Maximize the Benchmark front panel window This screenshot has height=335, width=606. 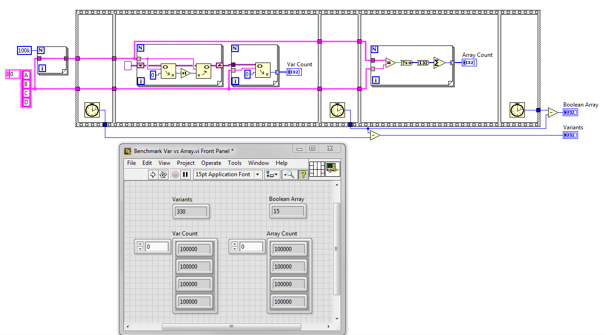tap(312, 148)
